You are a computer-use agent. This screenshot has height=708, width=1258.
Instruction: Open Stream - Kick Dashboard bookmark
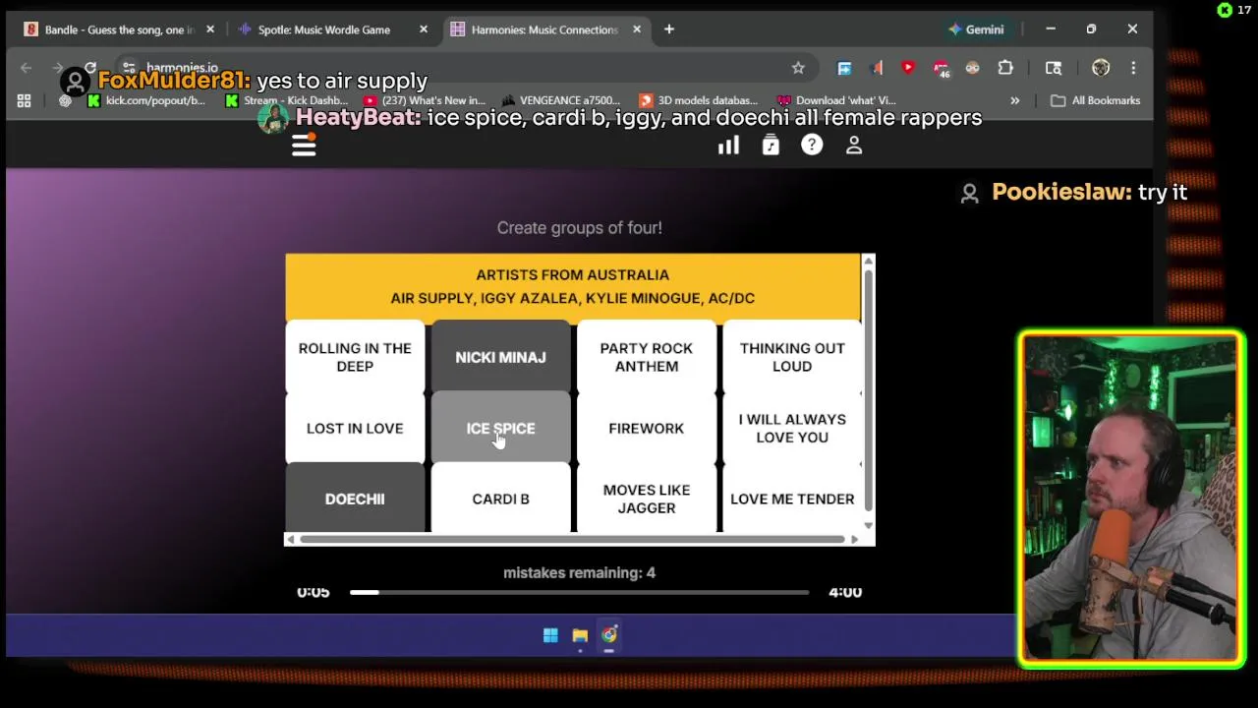point(287,100)
